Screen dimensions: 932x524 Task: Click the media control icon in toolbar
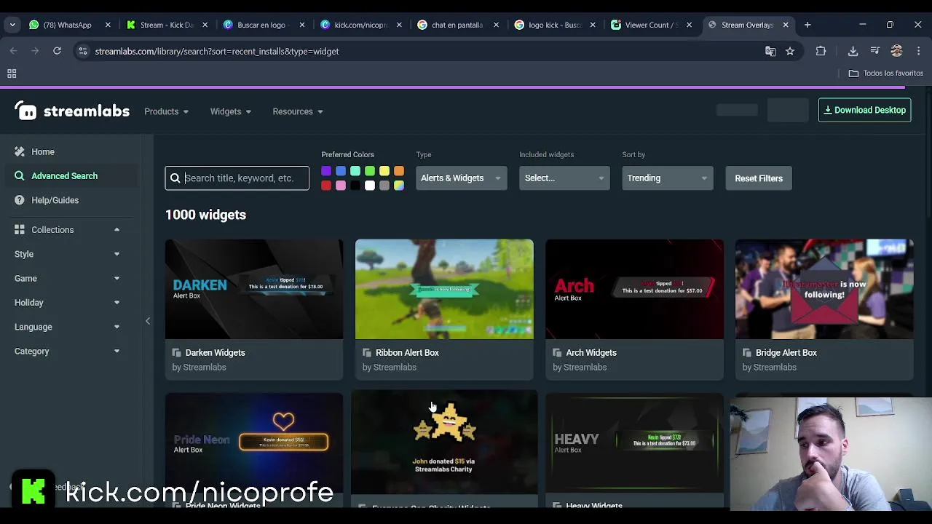click(875, 51)
